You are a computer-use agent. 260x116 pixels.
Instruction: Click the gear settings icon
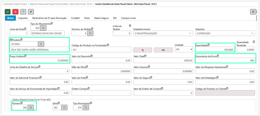[253, 12]
